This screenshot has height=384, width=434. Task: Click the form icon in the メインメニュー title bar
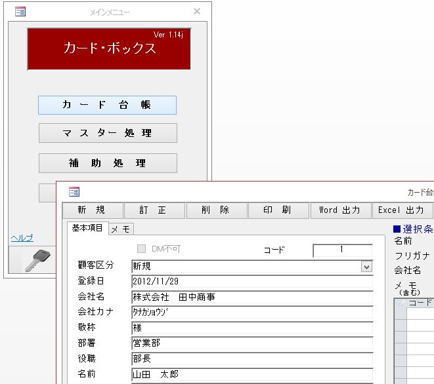click(x=20, y=12)
